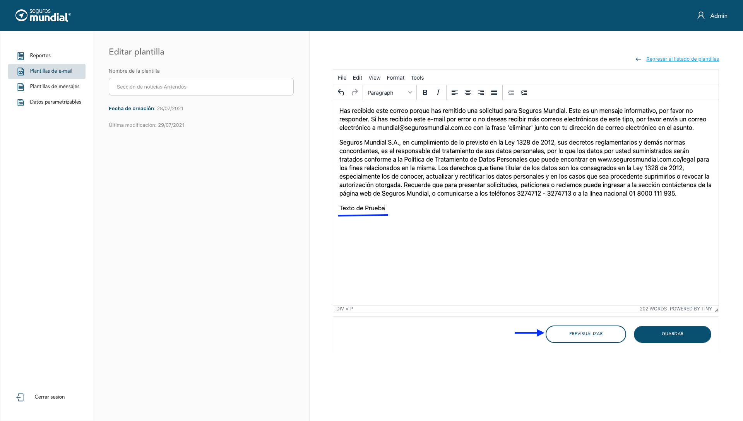Go back via Regresar al listado link
The image size is (743, 421).
682,59
